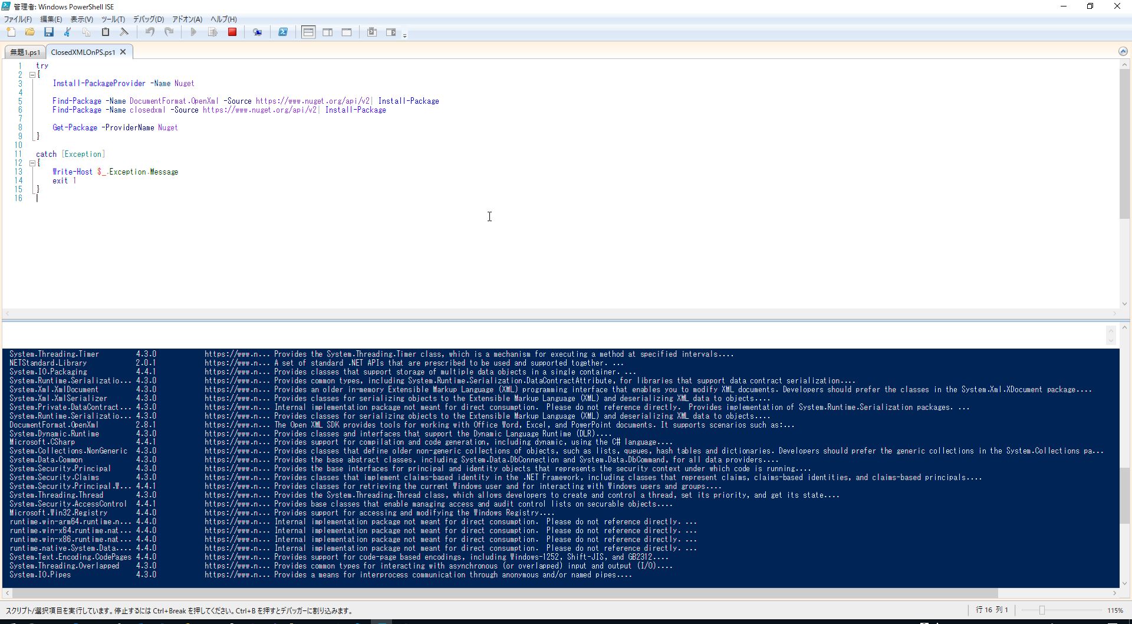Image resolution: width=1132 pixels, height=624 pixels.
Task: Collapse the script pane with the chevron button
Action: [1123, 51]
